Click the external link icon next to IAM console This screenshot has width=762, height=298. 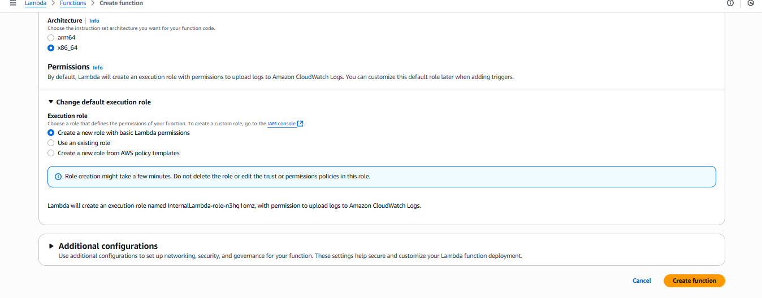pyautogui.click(x=300, y=124)
